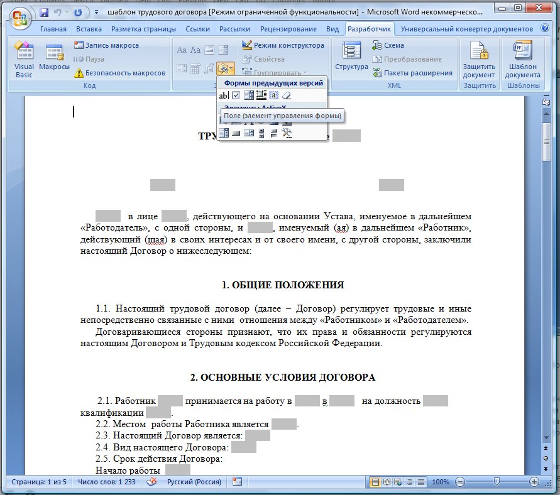
Task: Open Document template (Шаблон документа)
Action: 522,59
